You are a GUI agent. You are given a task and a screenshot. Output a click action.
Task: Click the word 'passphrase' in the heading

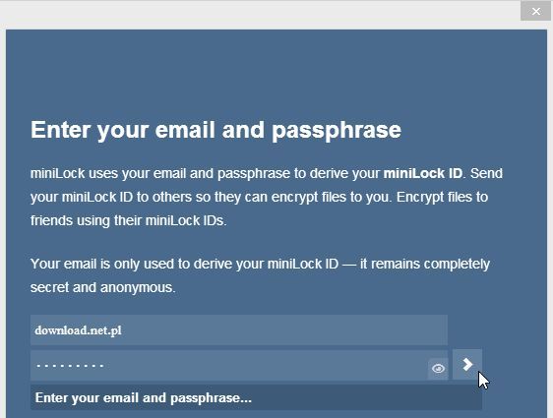pyautogui.click(x=337, y=131)
